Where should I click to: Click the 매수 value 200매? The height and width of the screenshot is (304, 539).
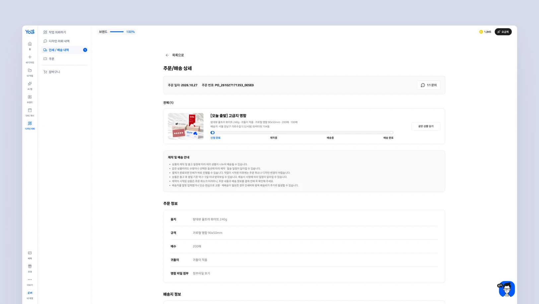pos(197,247)
